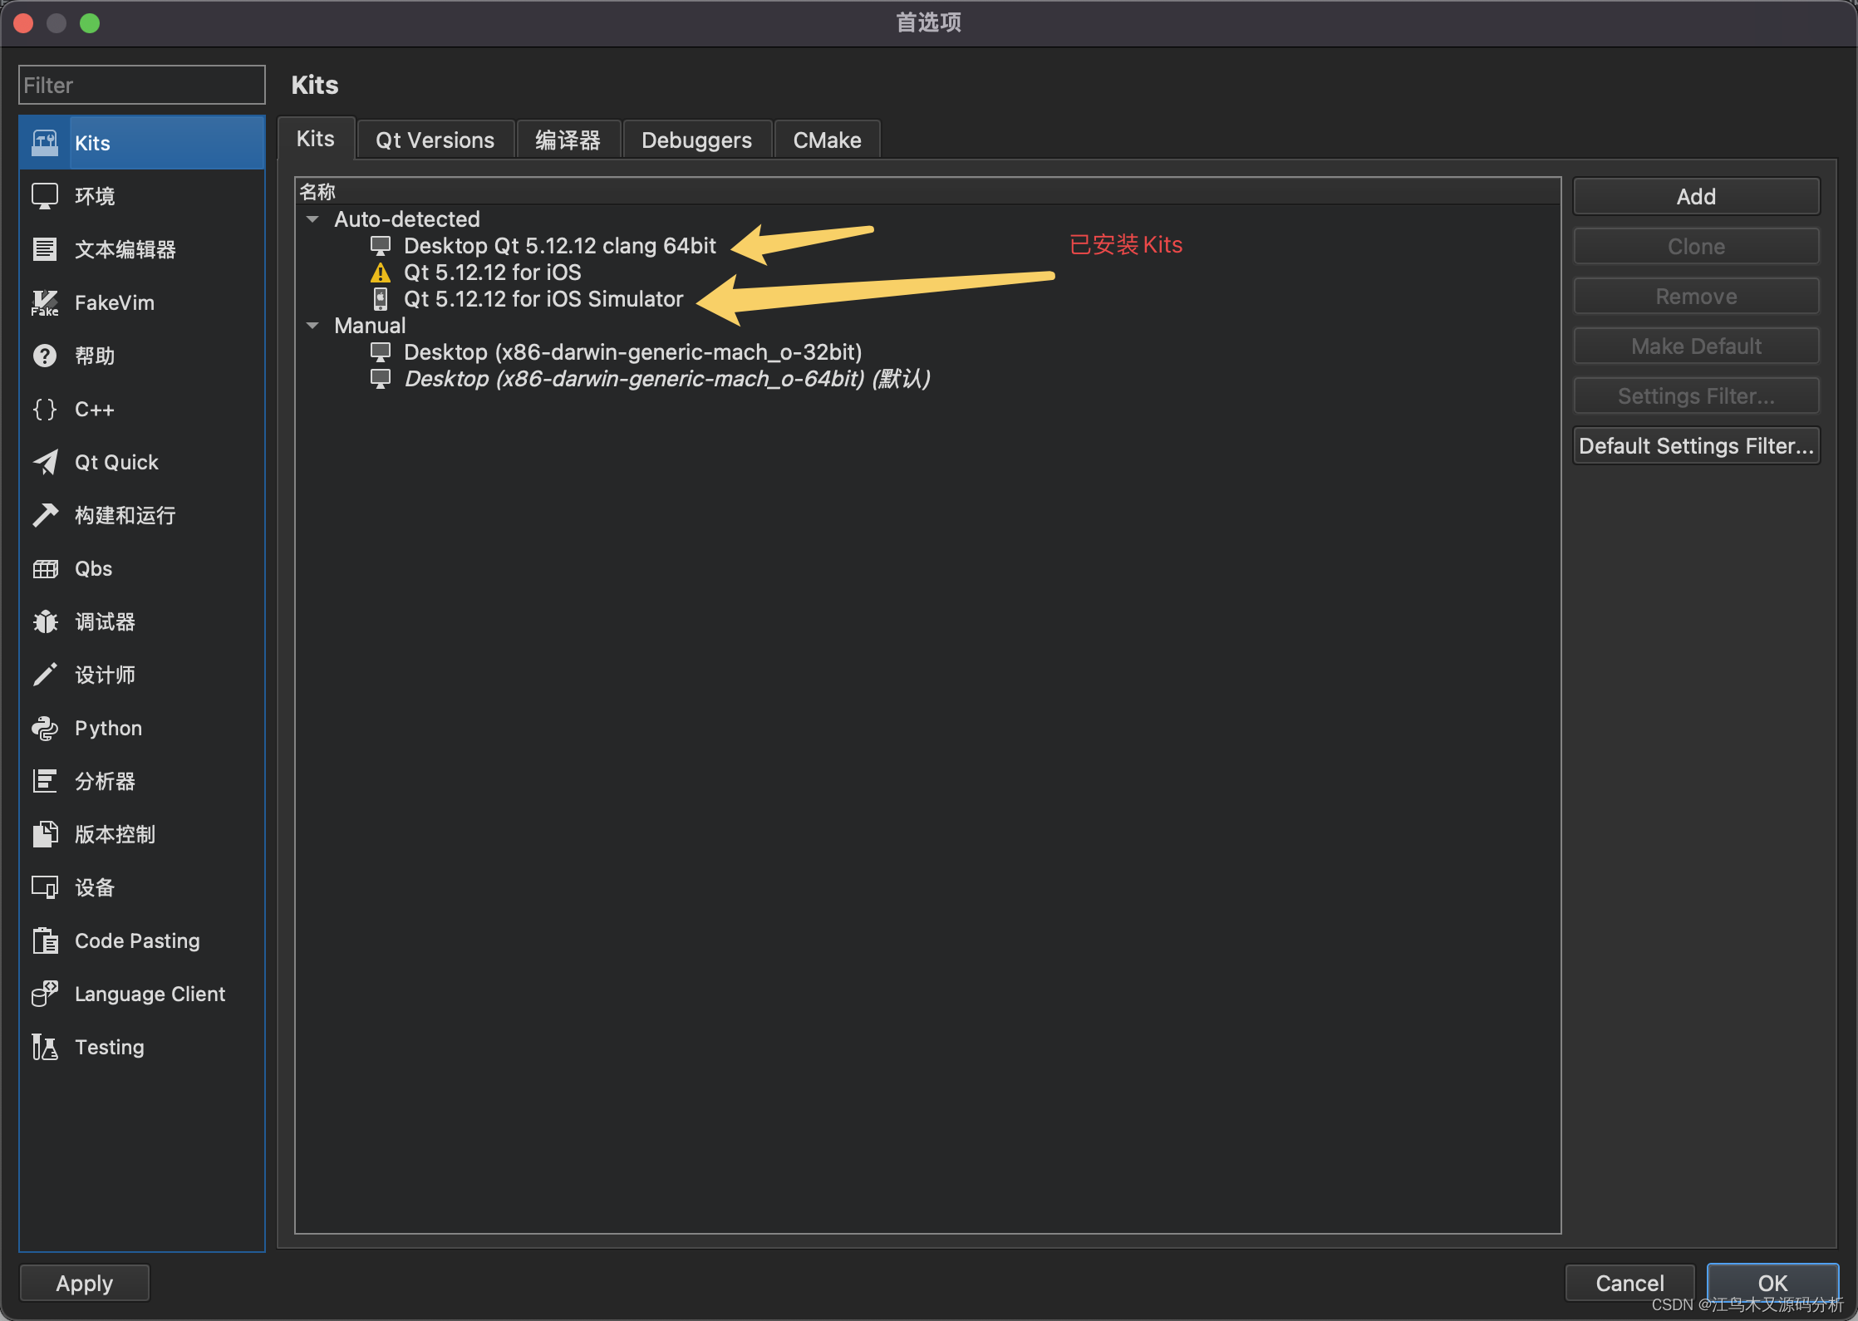Open the Qt Quick settings category
Image resolution: width=1858 pixels, height=1321 pixels.
pos(142,462)
